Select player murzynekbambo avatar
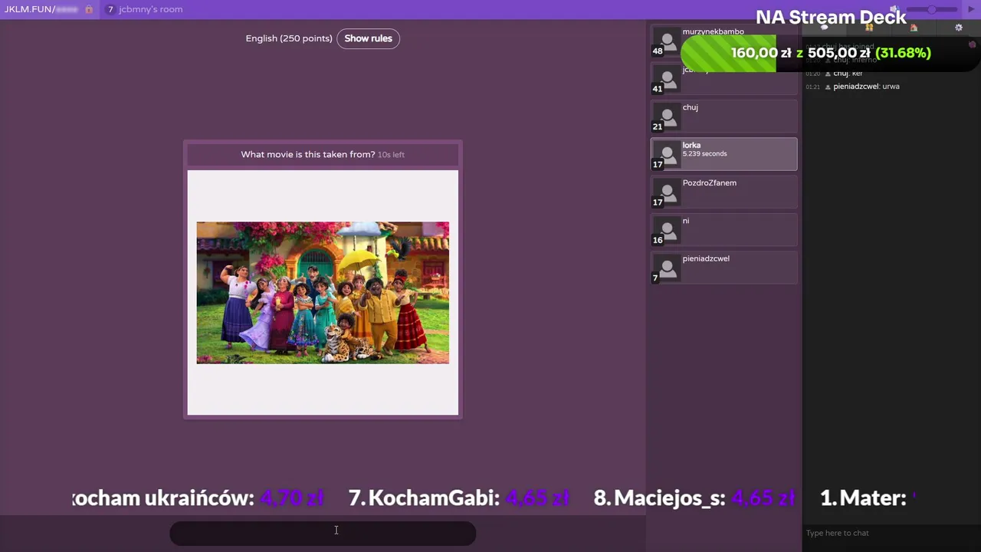Screen dimensions: 981x552 (666, 42)
